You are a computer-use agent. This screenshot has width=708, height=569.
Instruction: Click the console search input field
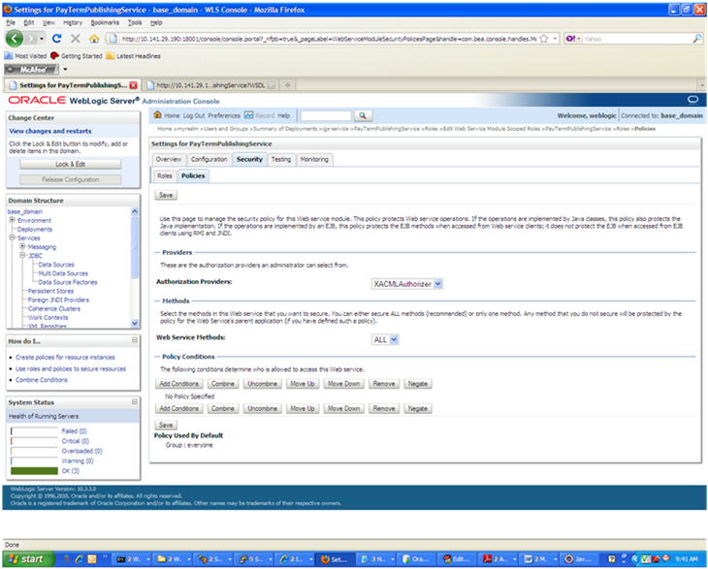point(326,116)
